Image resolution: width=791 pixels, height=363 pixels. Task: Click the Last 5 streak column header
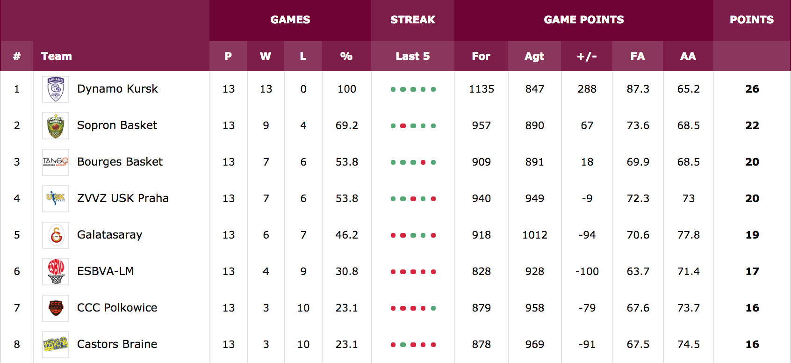pos(413,56)
